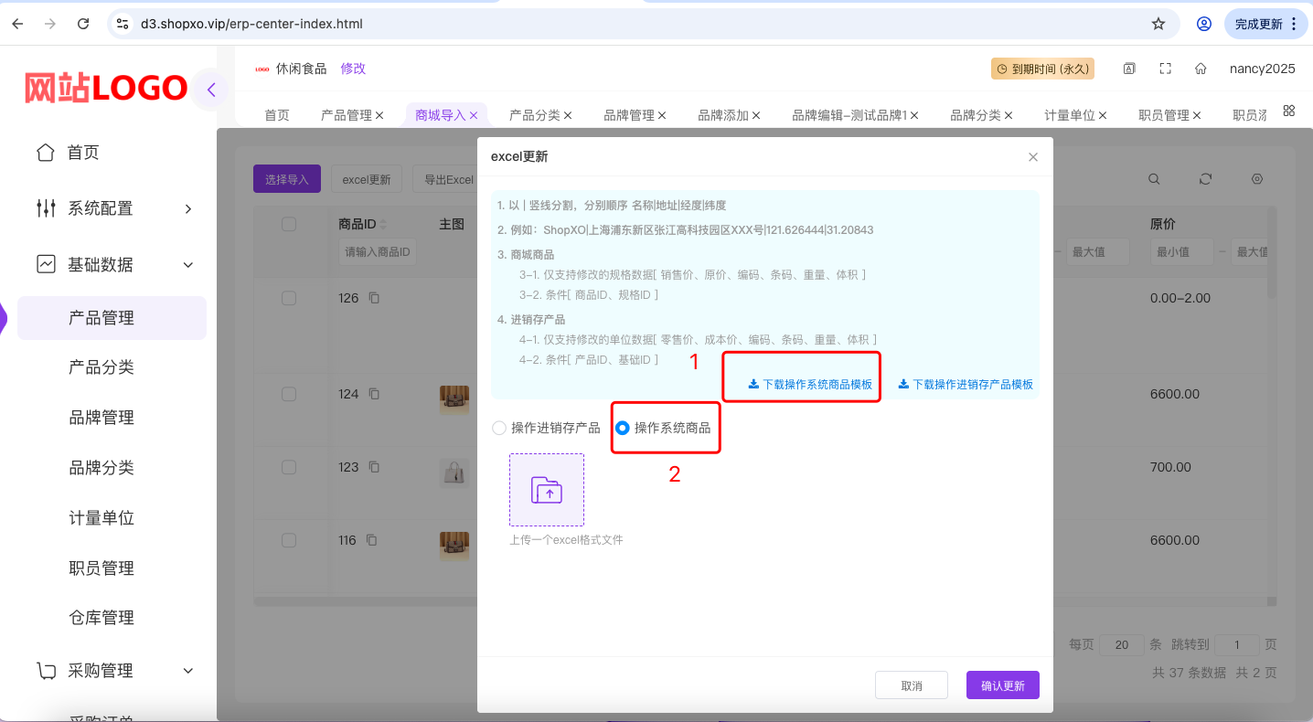Click the home icon beside nancy2025
1313x722 pixels.
click(x=1201, y=69)
